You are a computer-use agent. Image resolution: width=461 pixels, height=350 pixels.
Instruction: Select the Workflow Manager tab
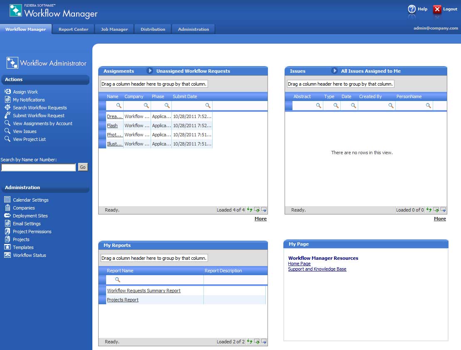[x=25, y=29]
